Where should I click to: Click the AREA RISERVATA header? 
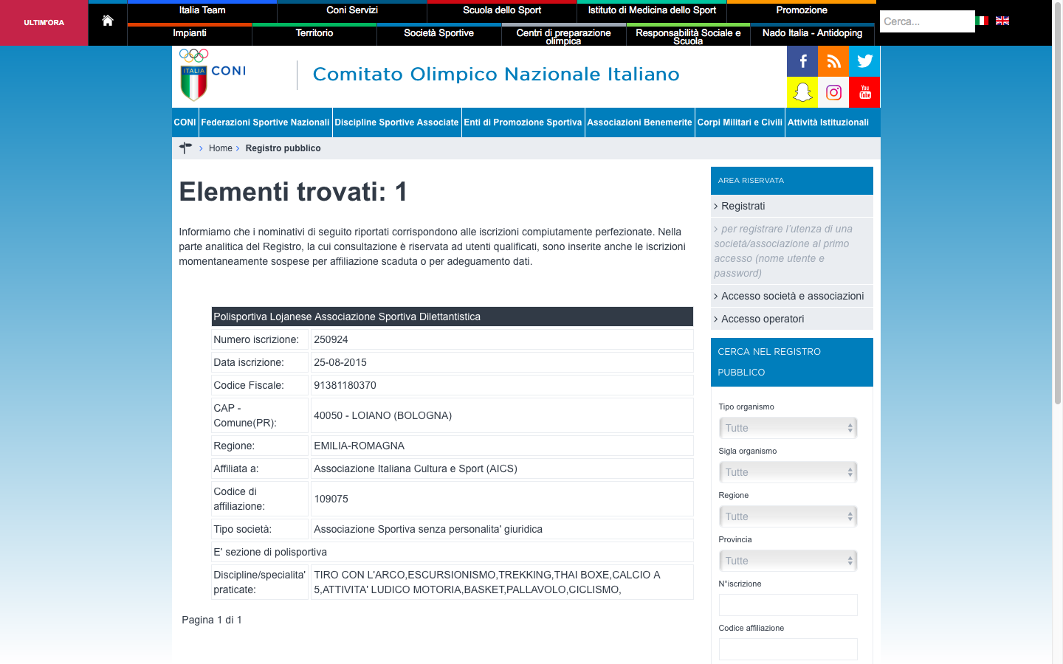tap(792, 181)
